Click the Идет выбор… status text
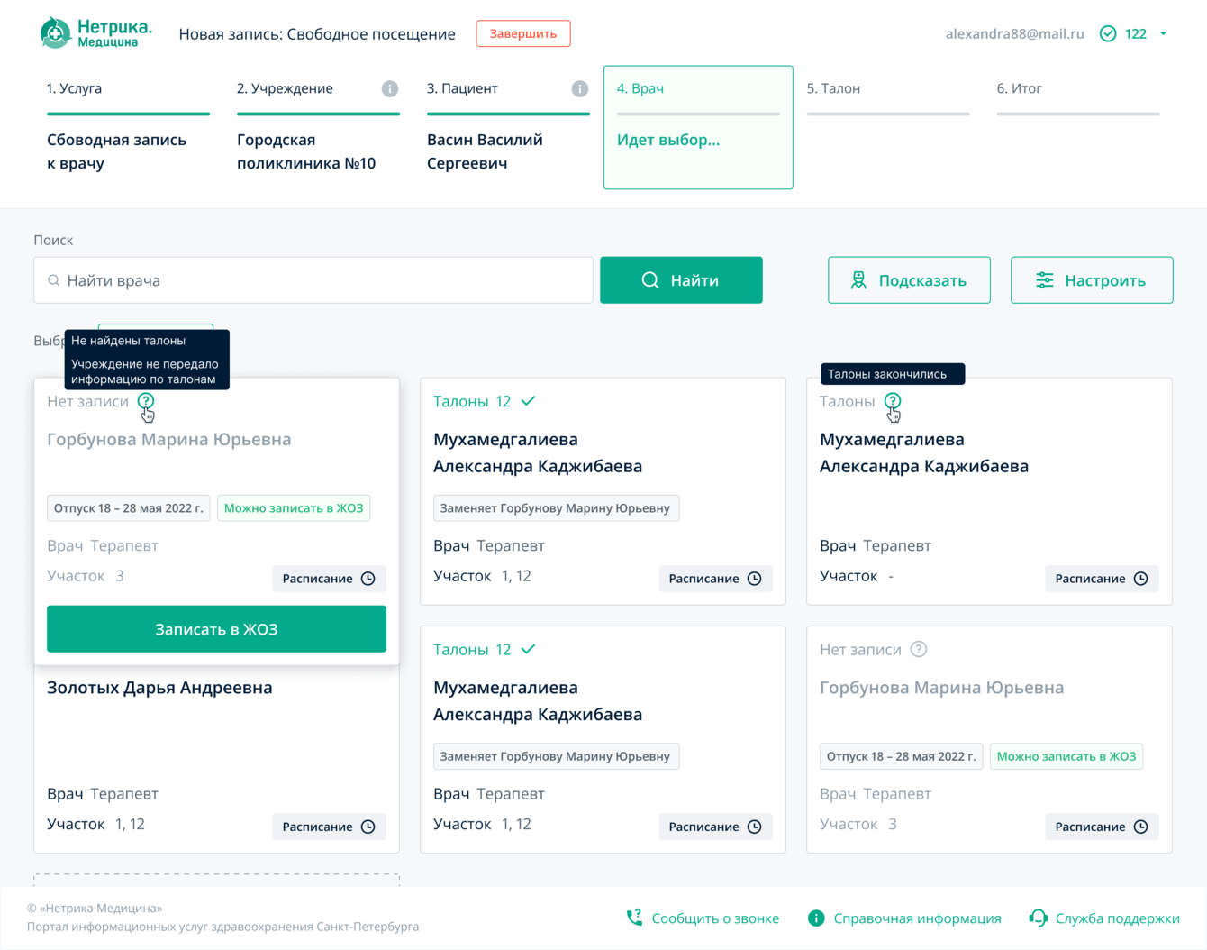This screenshot has width=1207, height=950. click(668, 140)
